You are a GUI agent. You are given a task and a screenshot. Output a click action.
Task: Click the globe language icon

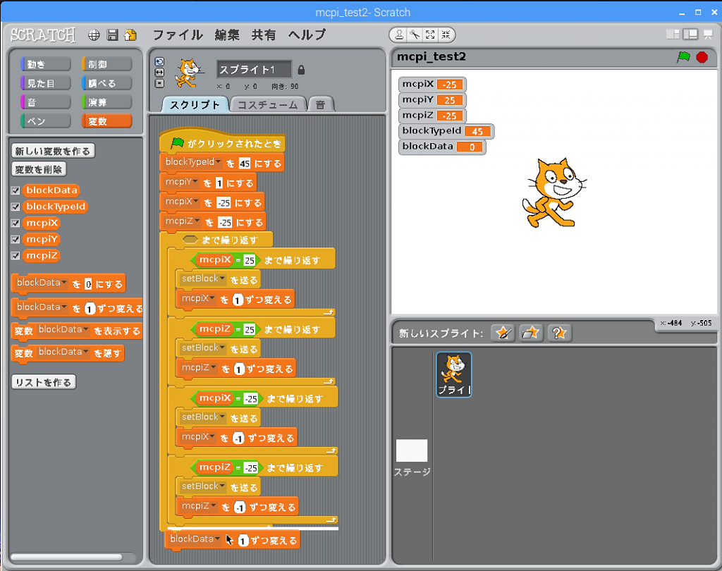[94, 35]
